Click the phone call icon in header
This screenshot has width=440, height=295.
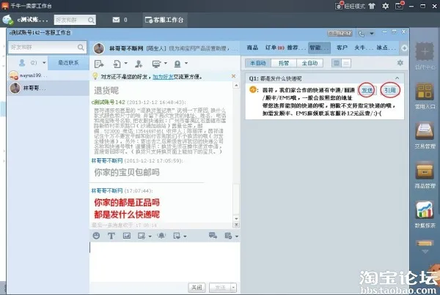tap(362, 34)
